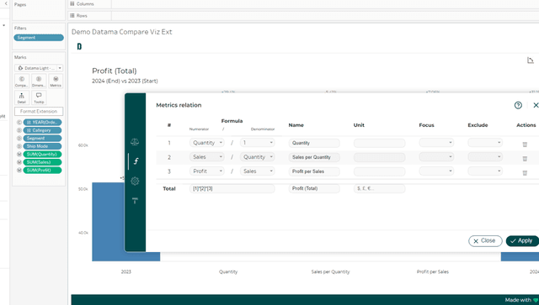Screen dimensions: 539x305
Task: Click the chart icon at top right
Action: coord(531,60)
